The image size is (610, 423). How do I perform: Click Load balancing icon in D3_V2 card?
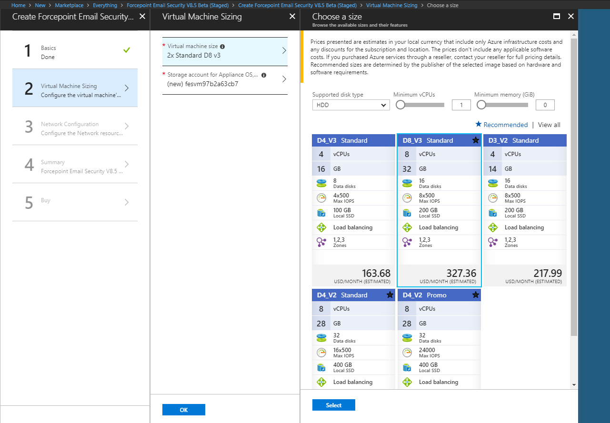point(492,227)
